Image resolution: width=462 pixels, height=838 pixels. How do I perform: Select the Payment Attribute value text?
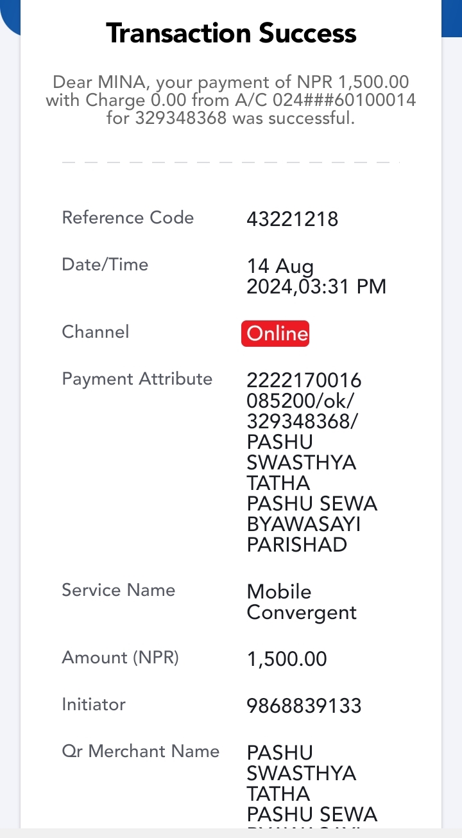click(312, 463)
